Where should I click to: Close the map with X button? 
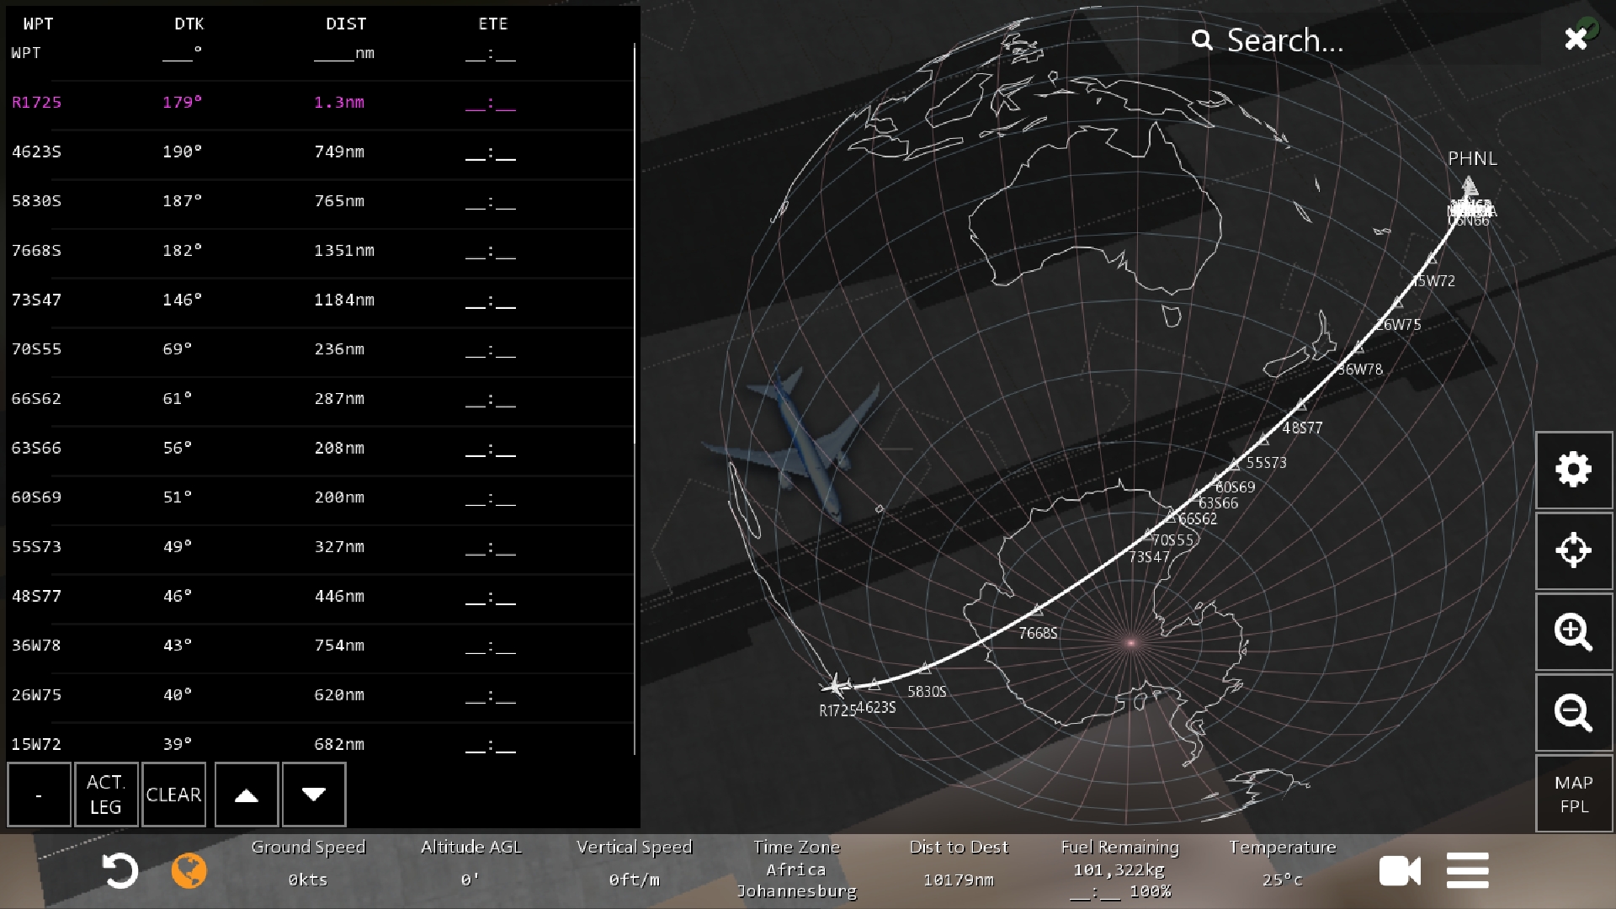coord(1576,38)
